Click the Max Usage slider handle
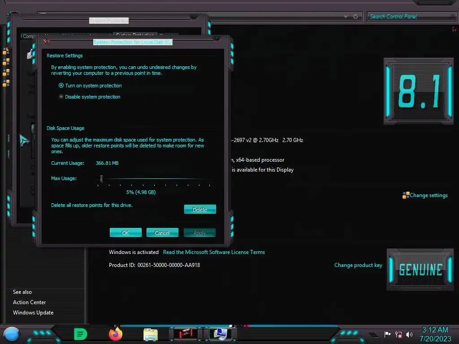This screenshot has width=459, height=344. tap(101, 178)
